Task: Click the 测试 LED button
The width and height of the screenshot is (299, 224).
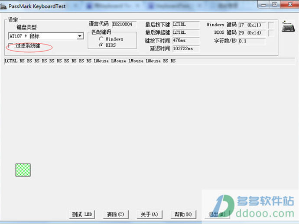Action: tap(82, 214)
